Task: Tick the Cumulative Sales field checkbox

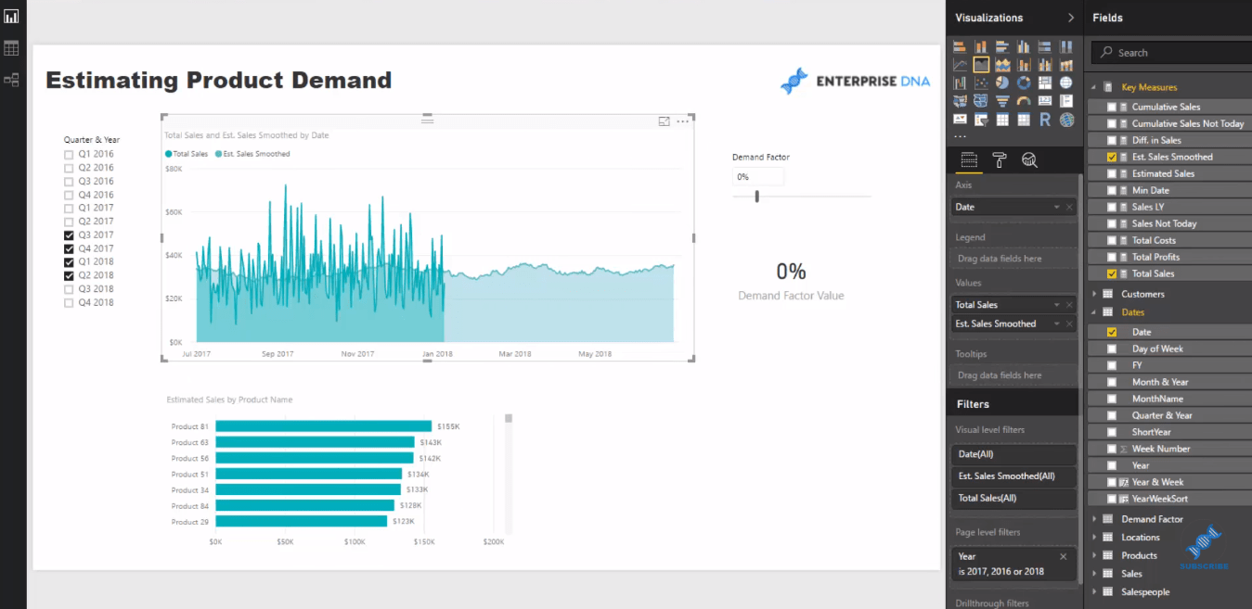Action: (x=1112, y=108)
